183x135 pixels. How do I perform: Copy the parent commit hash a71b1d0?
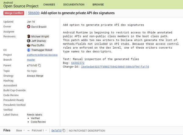pyautogui.click(x=40, y=65)
